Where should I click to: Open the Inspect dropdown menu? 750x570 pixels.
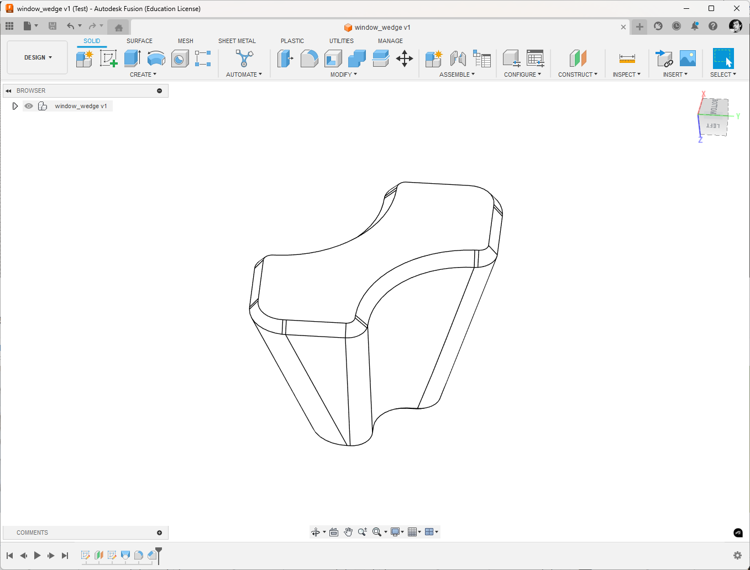click(627, 74)
